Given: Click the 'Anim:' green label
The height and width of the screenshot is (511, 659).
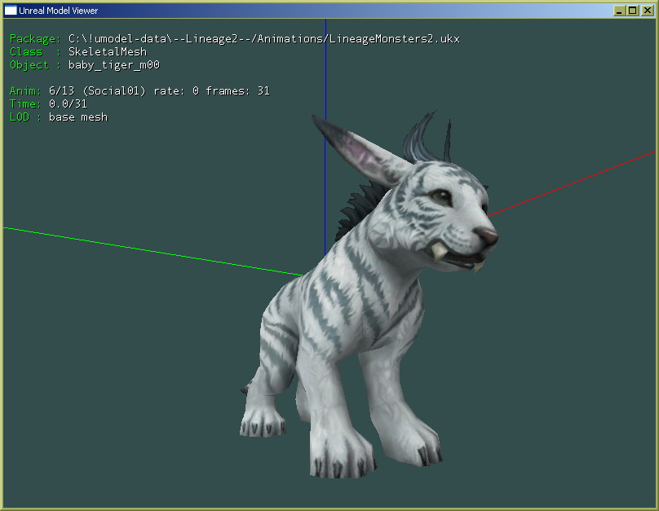Looking at the screenshot, I should tap(25, 91).
